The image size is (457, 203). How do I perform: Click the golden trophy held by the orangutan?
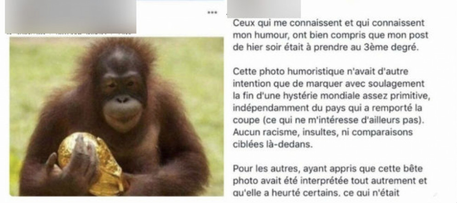[x=92, y=164]
